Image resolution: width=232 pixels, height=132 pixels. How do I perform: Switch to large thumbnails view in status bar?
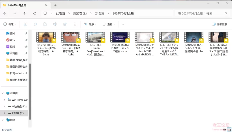tap(229, 130)
